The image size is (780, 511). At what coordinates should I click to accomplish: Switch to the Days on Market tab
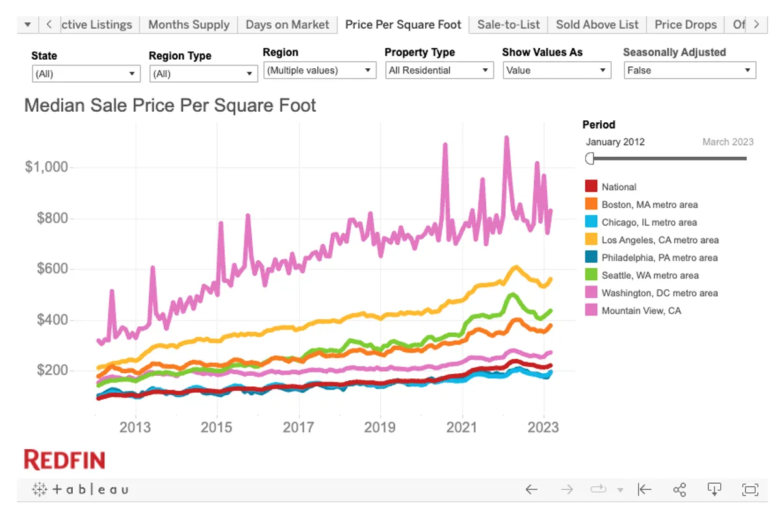click(287, 25)
